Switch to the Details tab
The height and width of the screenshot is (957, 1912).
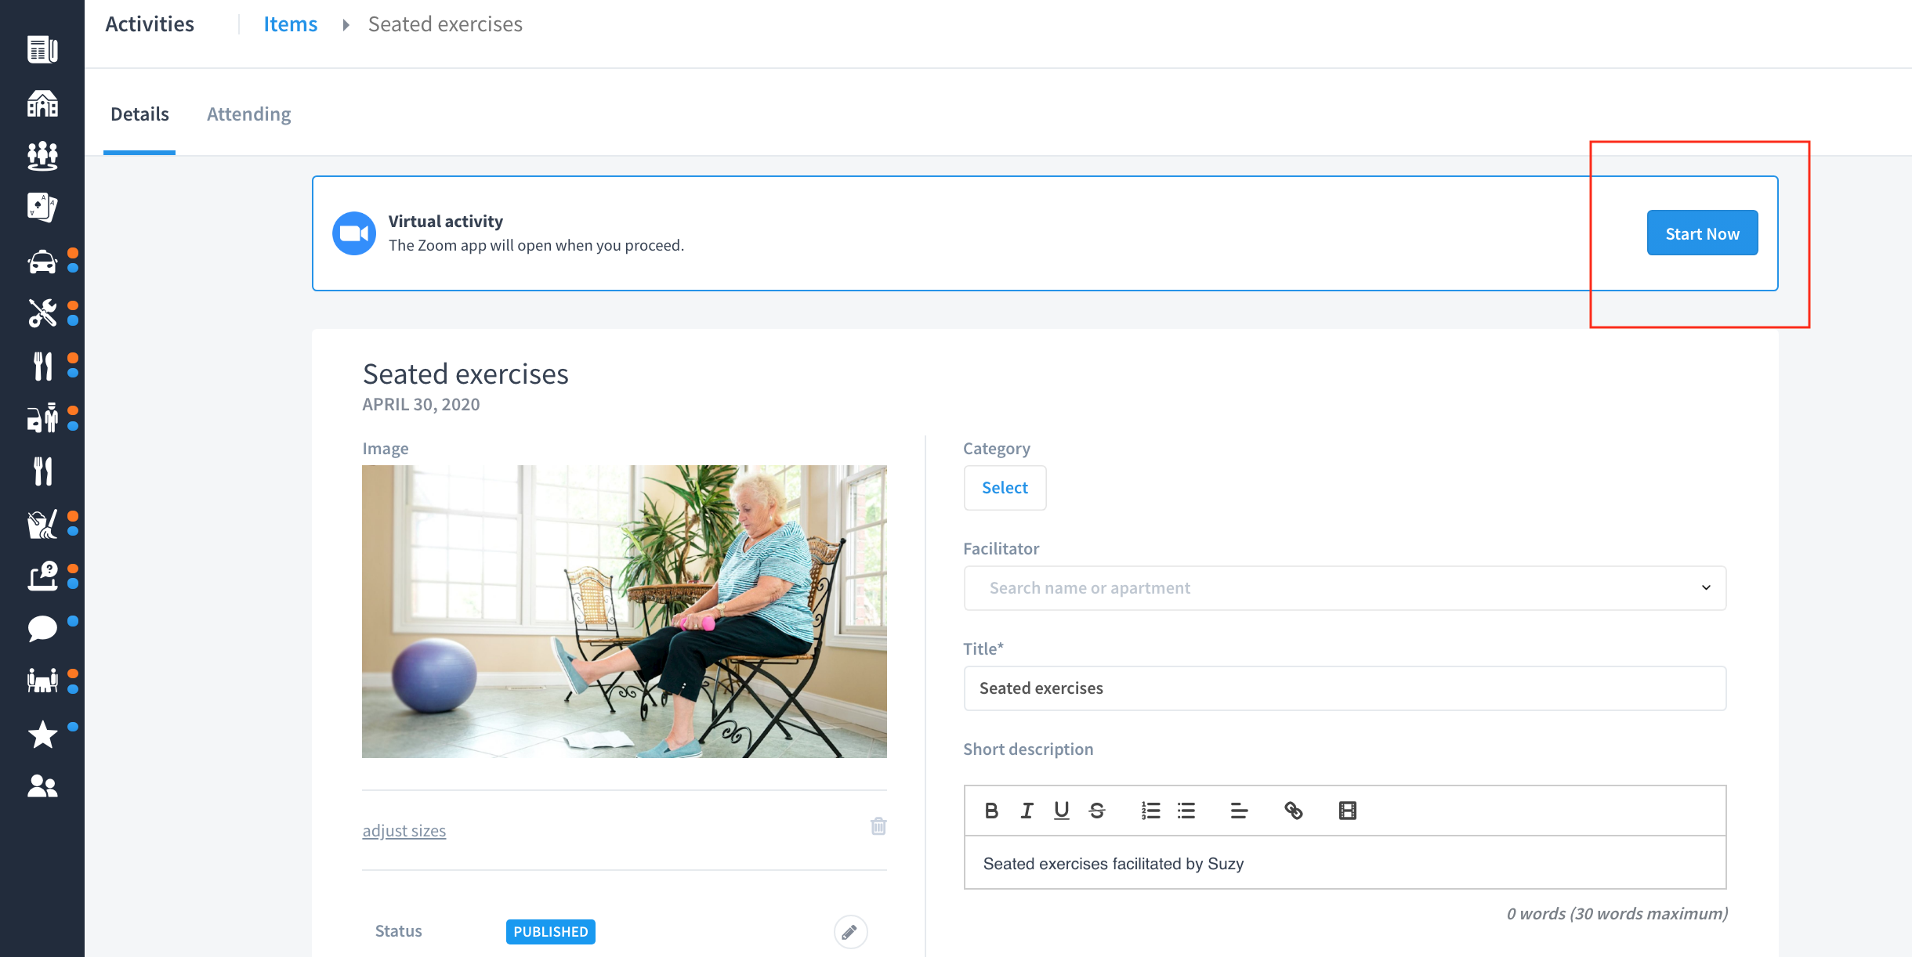pyautogui.click(x=139, y=114)
